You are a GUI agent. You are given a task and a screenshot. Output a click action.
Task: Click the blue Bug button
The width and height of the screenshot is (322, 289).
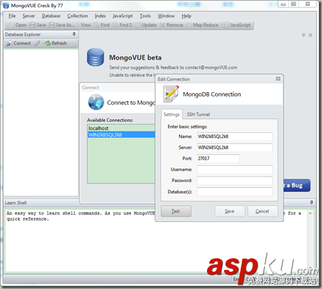pos(297,185)
